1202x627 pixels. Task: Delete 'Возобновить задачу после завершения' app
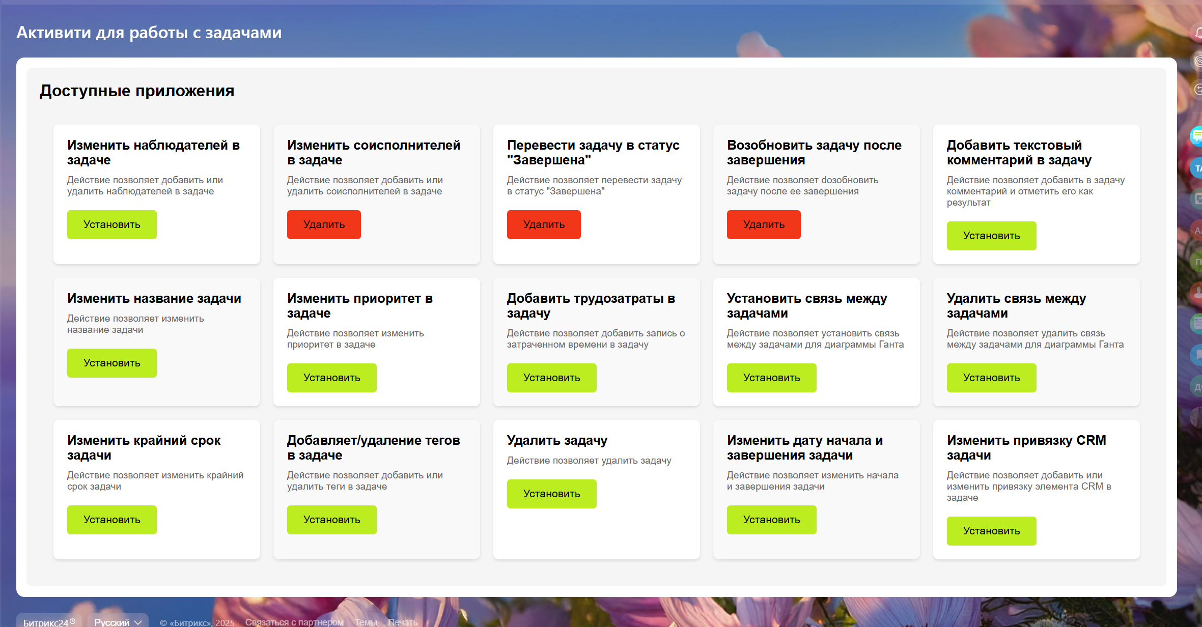coord(764,224)
